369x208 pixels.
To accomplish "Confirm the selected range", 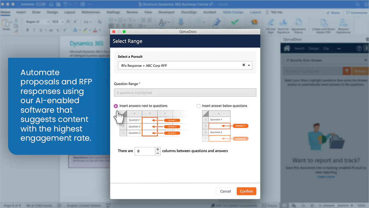I will (246, 191).
